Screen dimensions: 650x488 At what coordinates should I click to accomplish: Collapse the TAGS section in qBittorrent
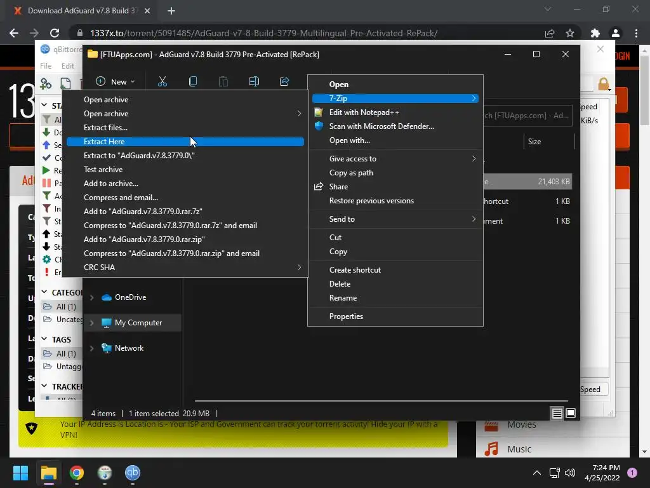click(x=44, y=339)
